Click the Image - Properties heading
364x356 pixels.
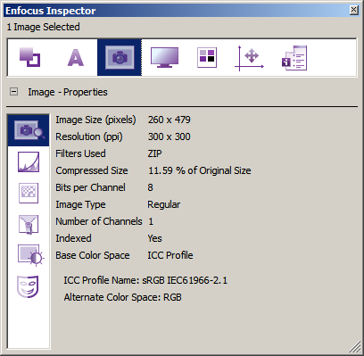pyautogui.click(x=68, y=92)
